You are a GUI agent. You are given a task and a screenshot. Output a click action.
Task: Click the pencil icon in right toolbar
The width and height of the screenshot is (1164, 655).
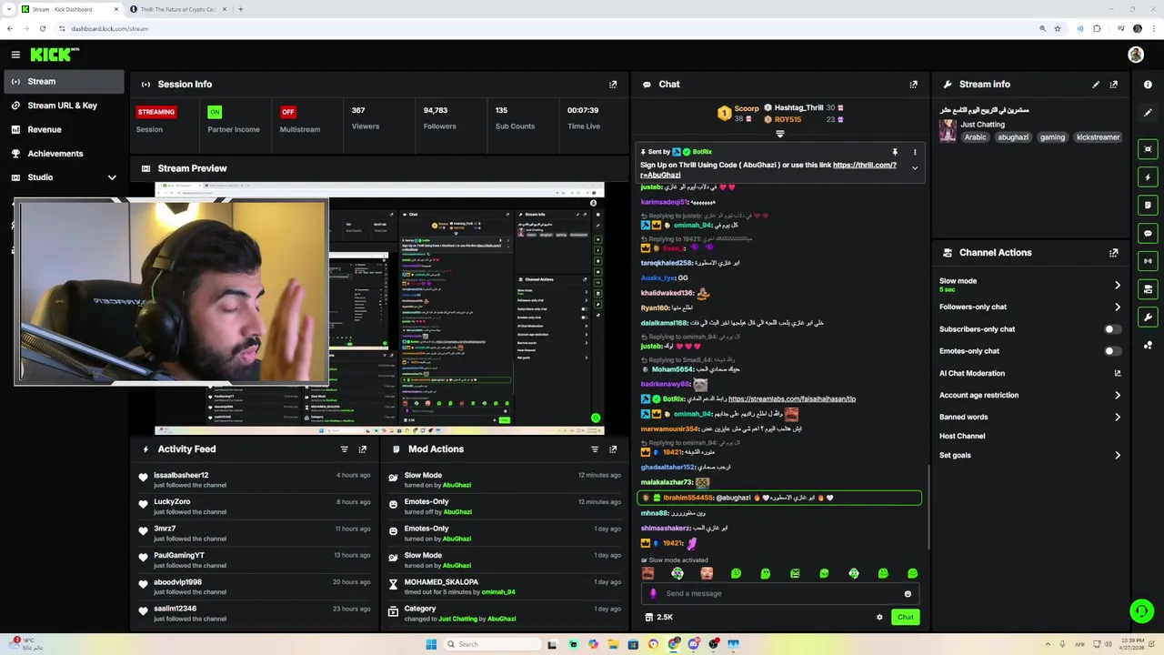point(1149,113)
